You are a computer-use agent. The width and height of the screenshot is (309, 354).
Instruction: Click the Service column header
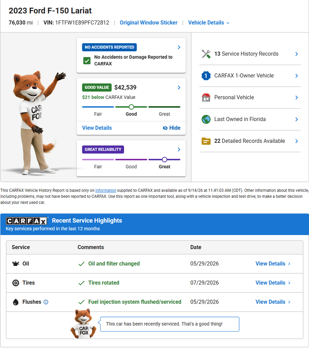(21, 248)
